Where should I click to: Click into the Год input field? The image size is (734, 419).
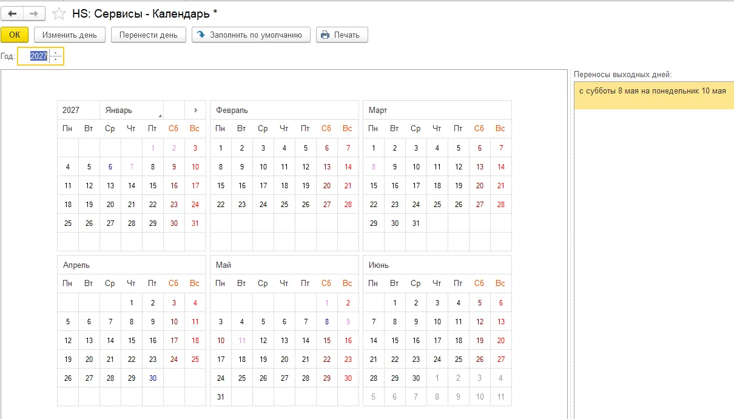click(34, 56)
